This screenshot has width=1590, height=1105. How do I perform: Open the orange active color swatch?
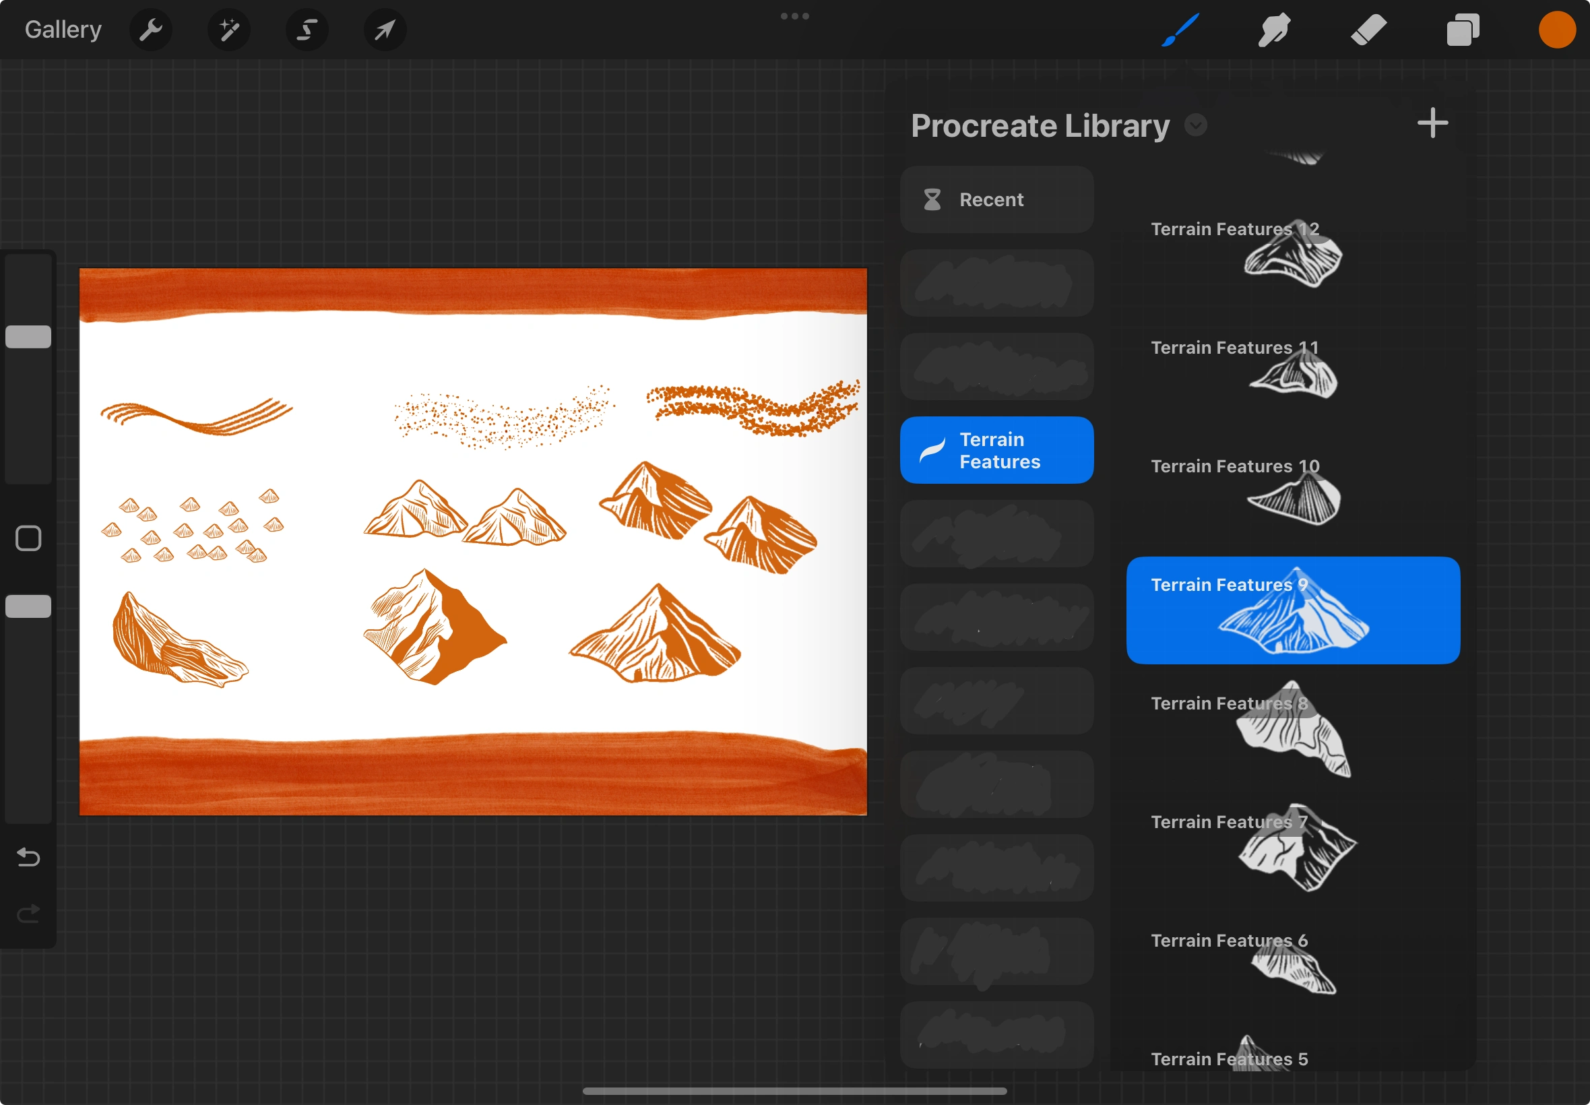click(x=1557, y=30)
